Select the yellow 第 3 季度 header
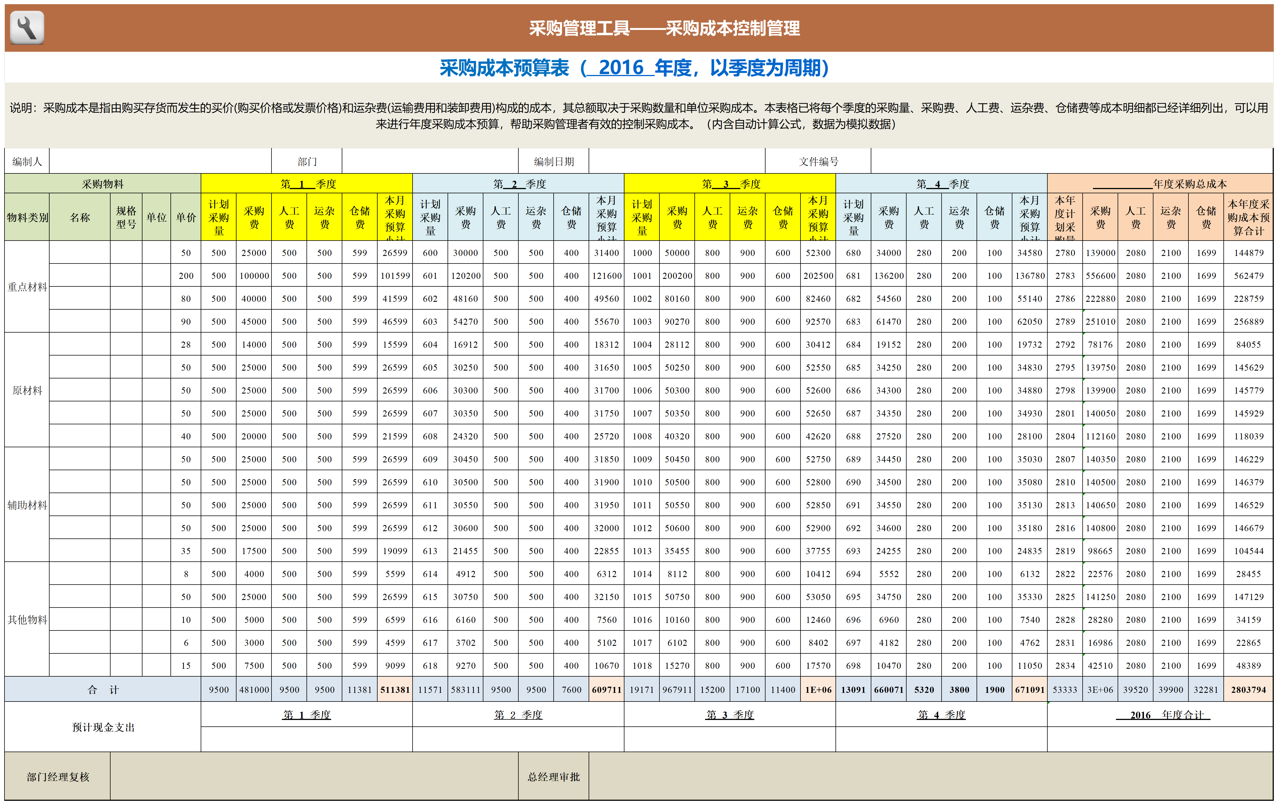The image size is (1278, 805). [730, 183]
